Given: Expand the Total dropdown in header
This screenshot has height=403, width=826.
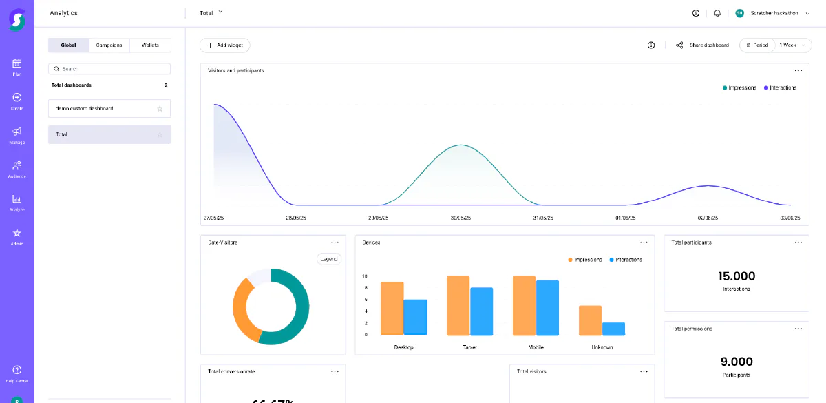Looking at the screenshot, I should [211, 13].
